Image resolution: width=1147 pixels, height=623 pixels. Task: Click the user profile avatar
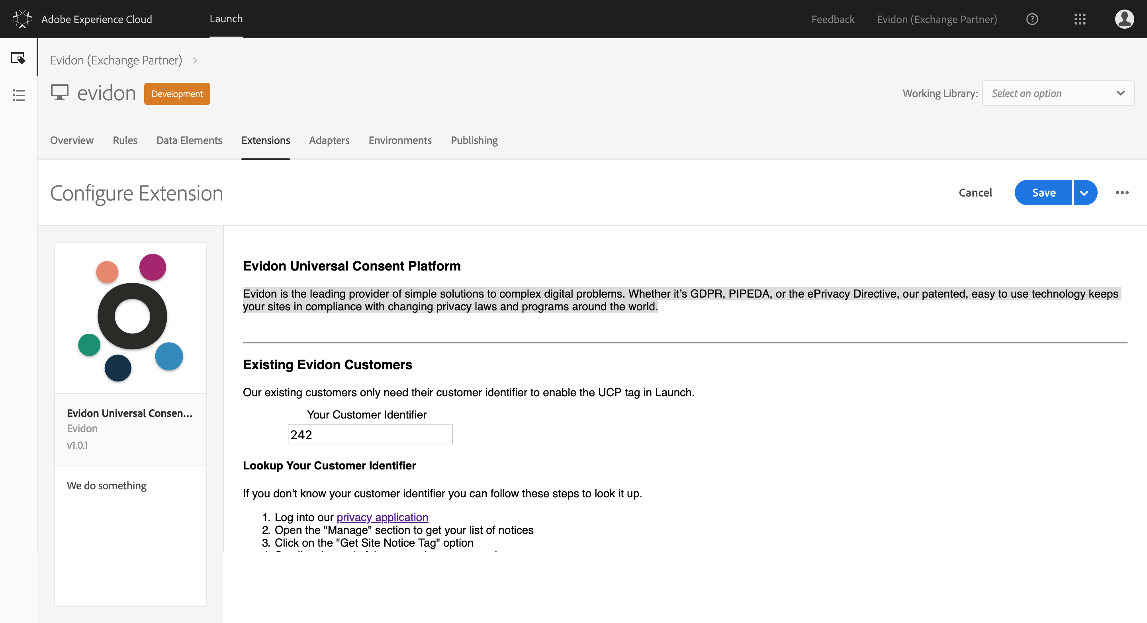(1124, 19)
